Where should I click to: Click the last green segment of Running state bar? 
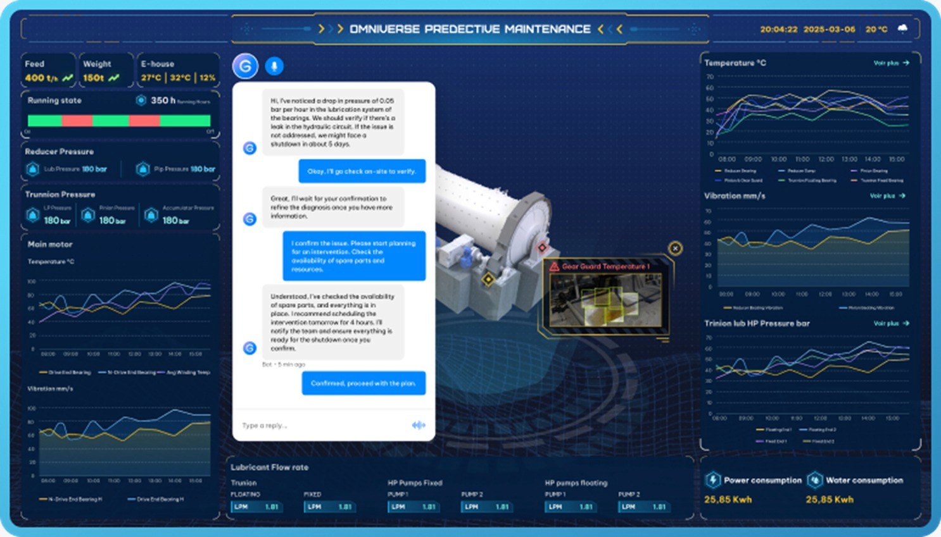185,120
